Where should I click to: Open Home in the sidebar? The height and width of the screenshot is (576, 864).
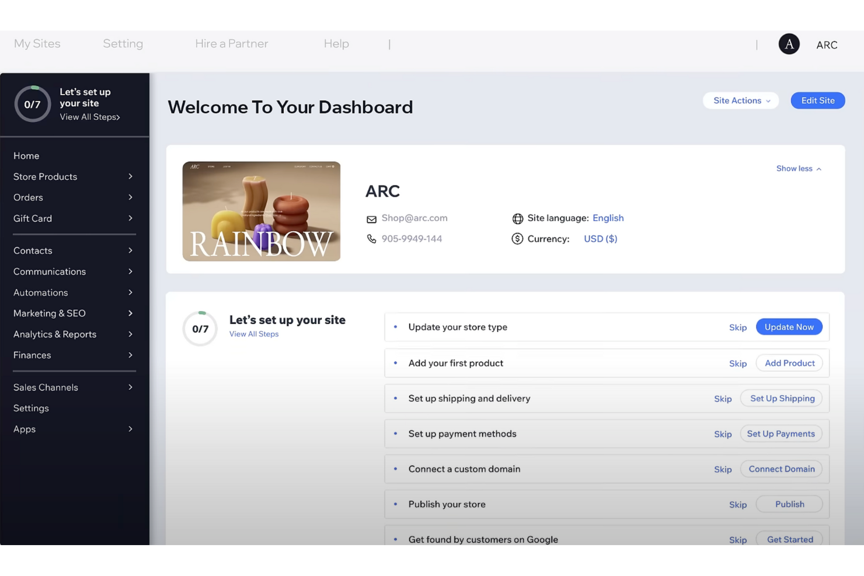click(26, 156)
